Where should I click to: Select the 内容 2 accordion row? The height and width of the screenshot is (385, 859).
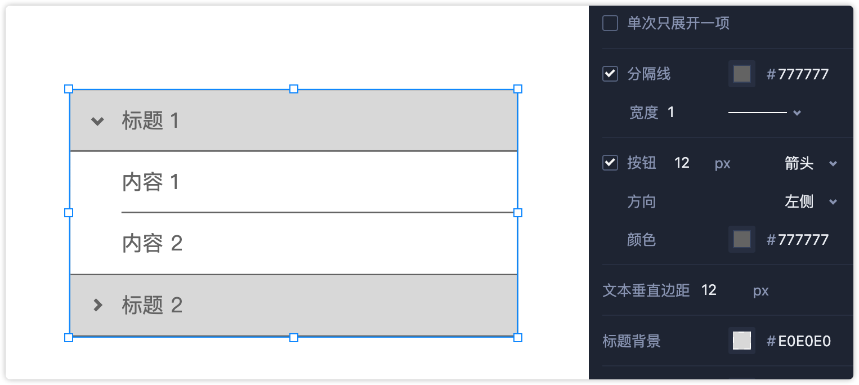pos(293,244)
